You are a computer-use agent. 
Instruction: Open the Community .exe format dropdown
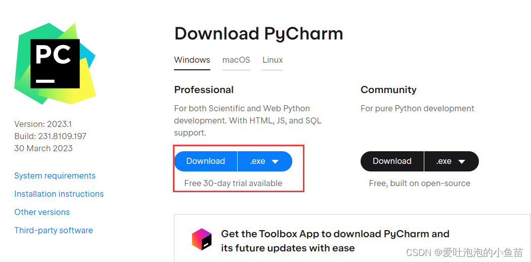tap(452, 161)
